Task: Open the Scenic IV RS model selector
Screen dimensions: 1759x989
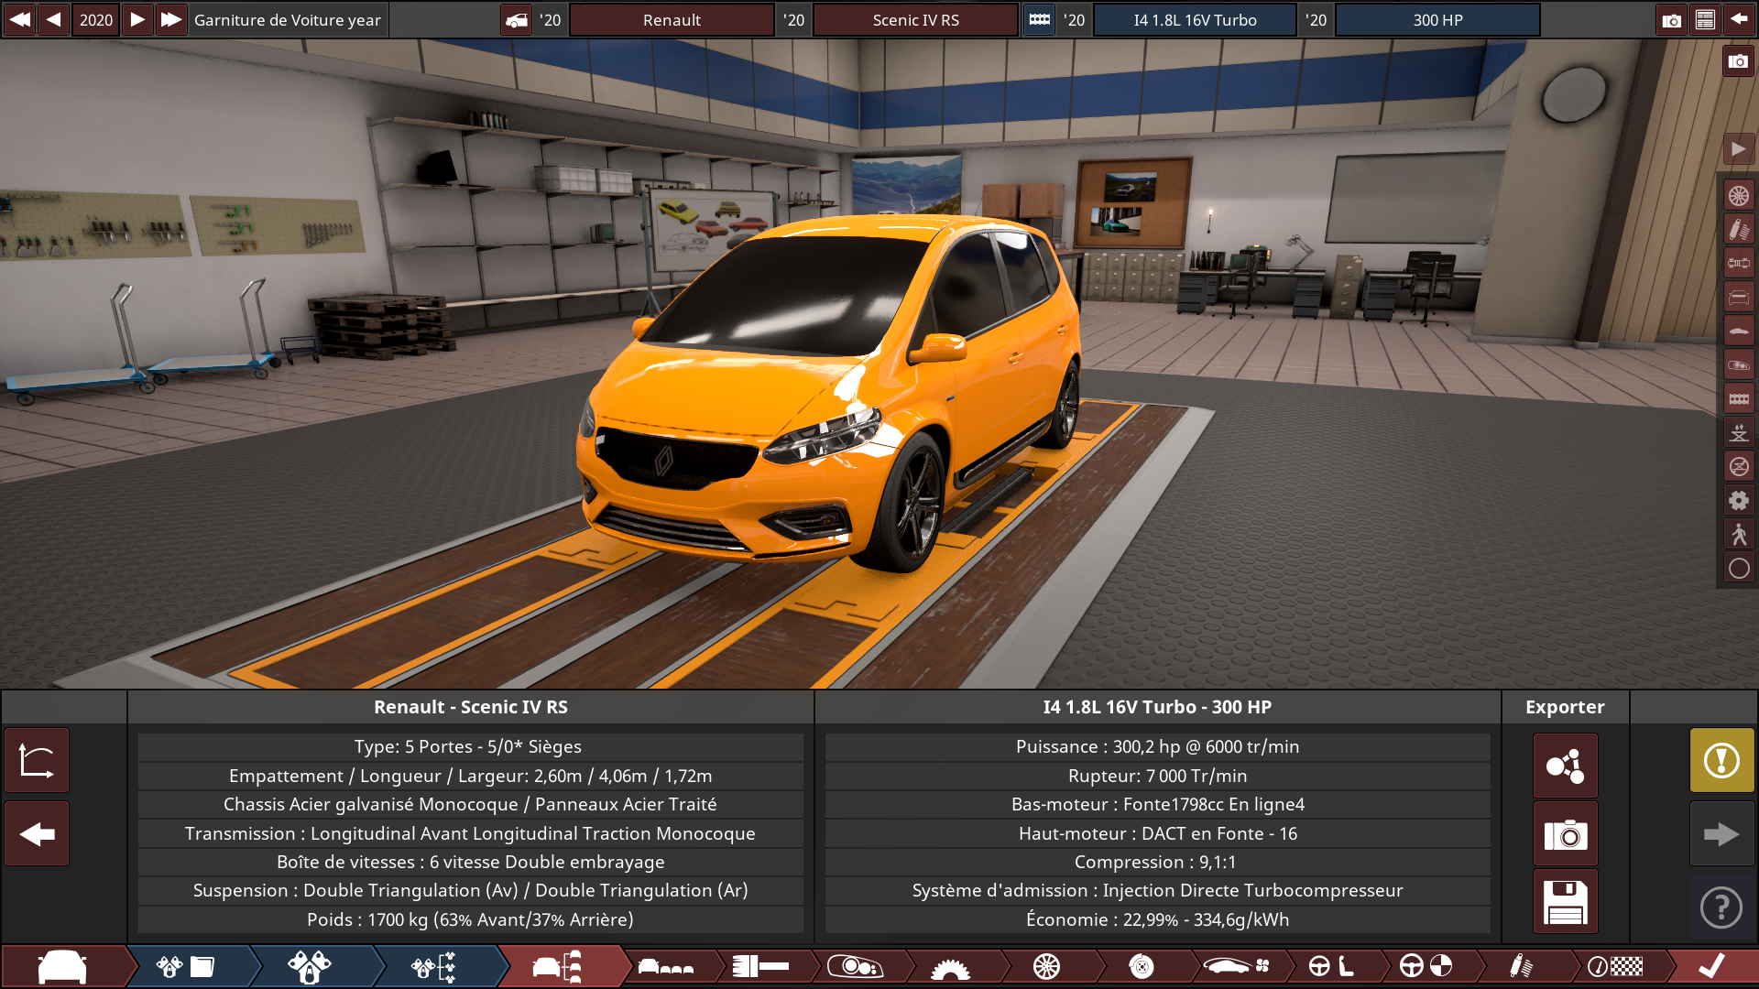Action: pyautogui.click(x=915, y=20)
